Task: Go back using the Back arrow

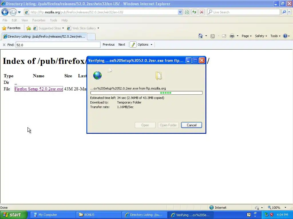Action: coord(5,12)
